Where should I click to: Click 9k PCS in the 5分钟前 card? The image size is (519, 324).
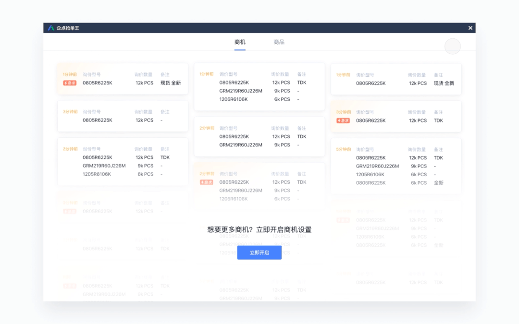419,166
